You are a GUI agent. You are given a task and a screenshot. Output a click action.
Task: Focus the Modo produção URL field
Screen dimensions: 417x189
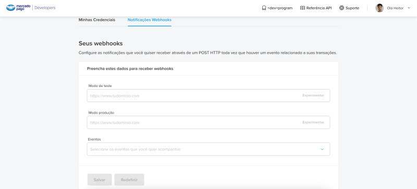pyautogui.click(x=208, y=122)
